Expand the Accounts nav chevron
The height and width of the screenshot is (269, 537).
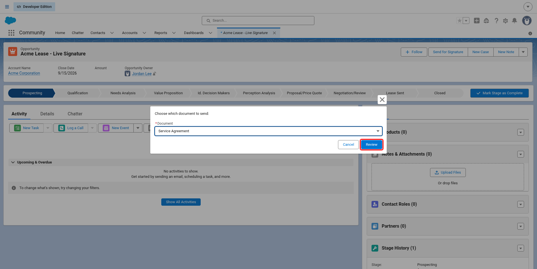point(144,33)
